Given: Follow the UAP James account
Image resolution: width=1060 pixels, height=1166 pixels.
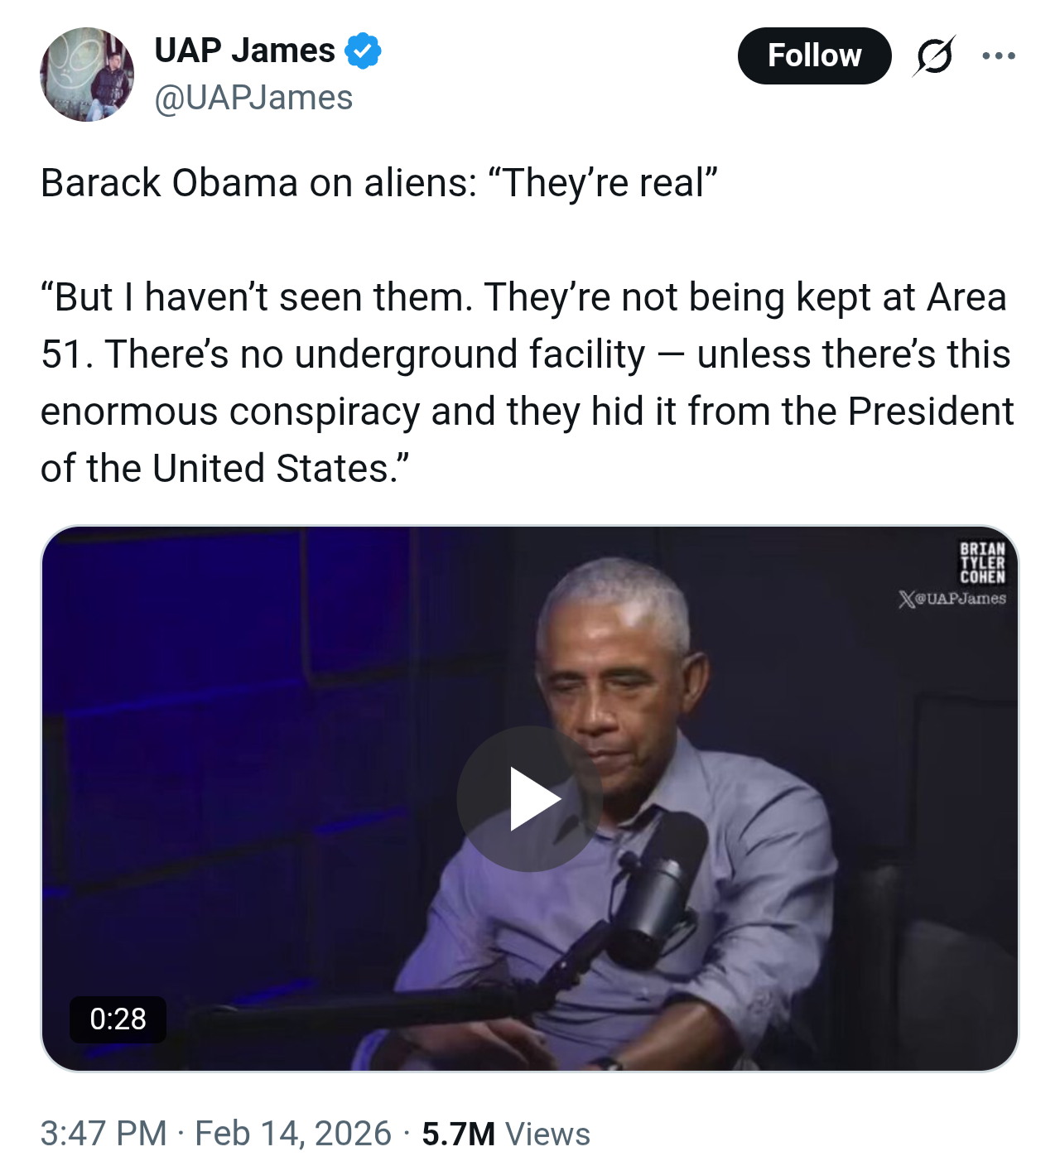Looking at the screenshot, I should [x=814, y=55].
